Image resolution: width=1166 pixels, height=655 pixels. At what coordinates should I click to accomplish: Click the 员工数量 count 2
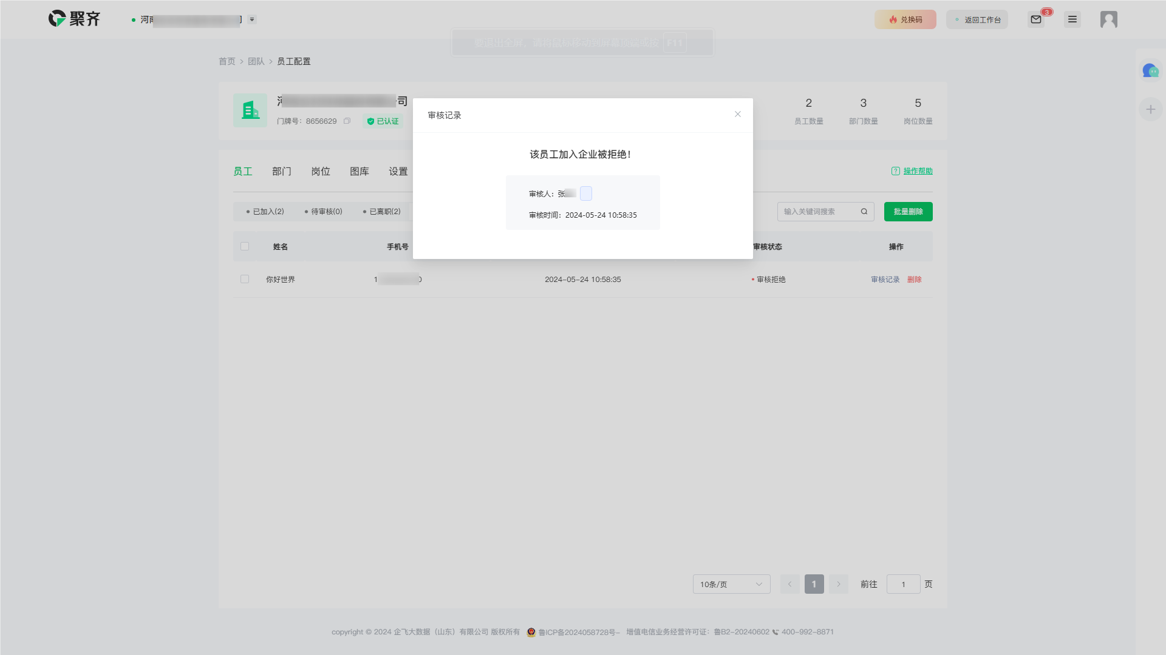[x=808, y=103]
